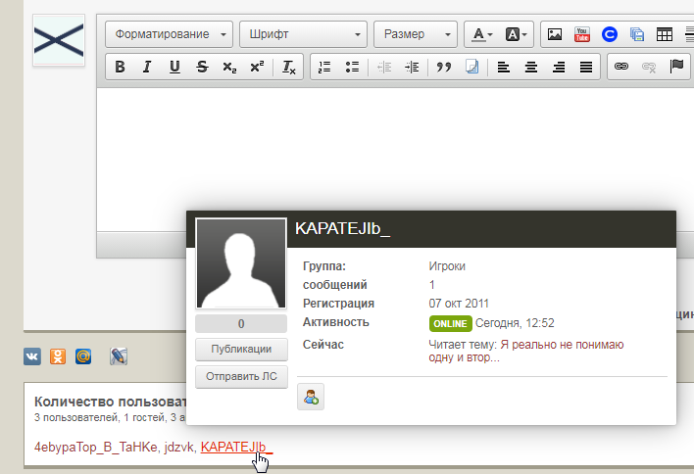Center the text
This screenshot has height=474, width=694.
[x=530, y=67]
